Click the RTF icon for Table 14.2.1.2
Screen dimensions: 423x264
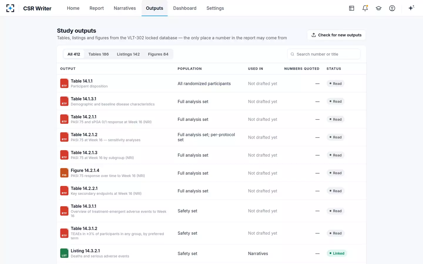[64, 137]
